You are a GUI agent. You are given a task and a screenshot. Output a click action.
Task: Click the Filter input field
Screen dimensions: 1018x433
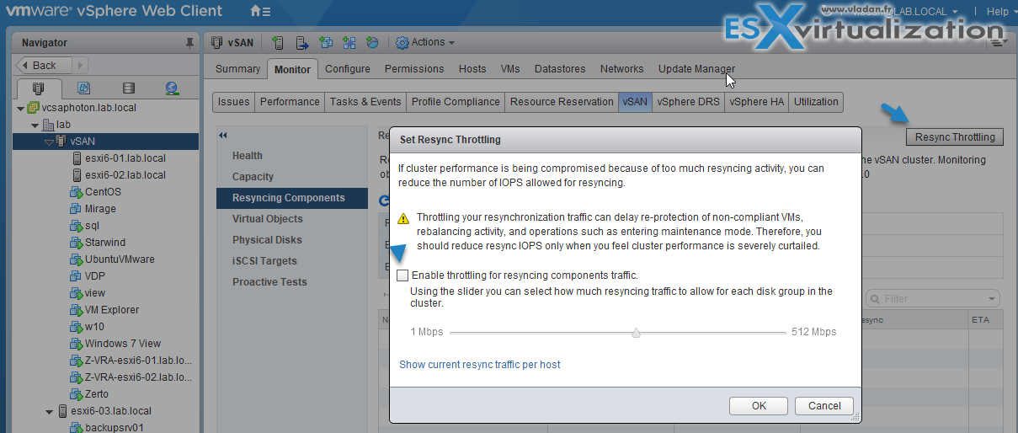tap(932, 299)
